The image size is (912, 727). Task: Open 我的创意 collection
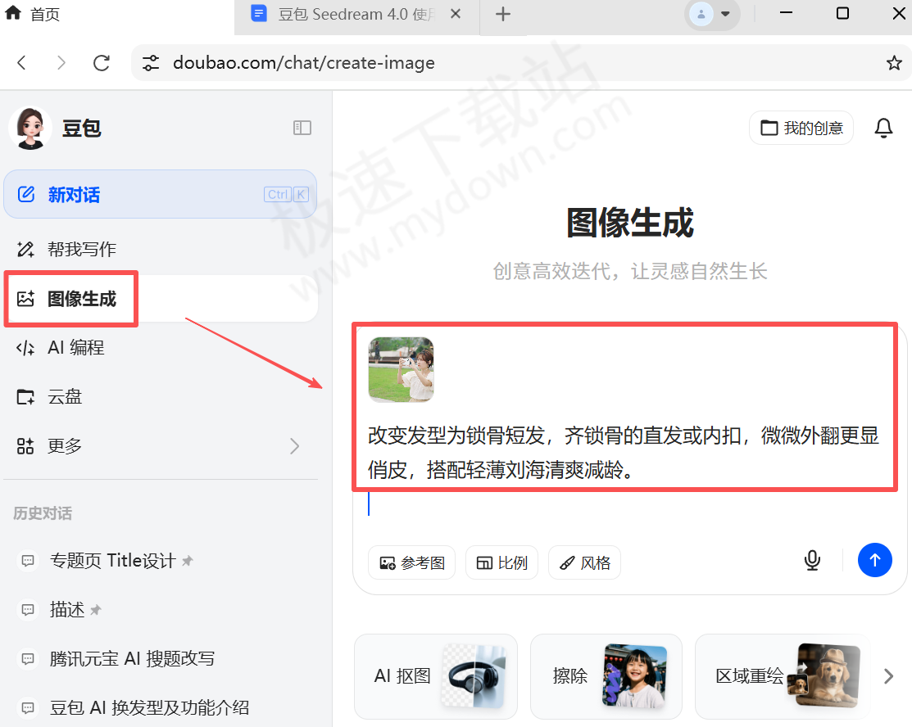point(801,128)
